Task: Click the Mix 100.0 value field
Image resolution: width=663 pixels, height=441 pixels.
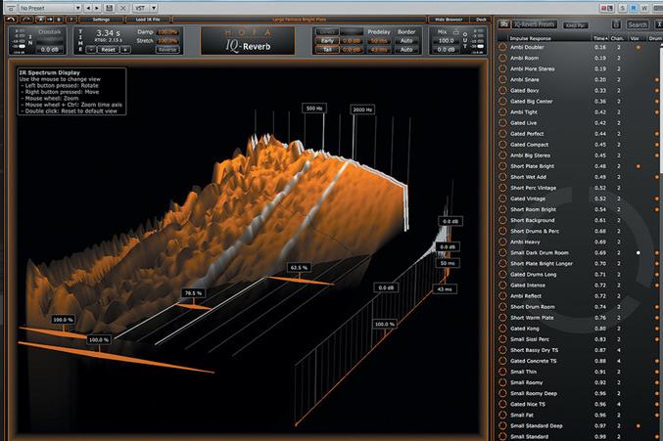Action: click(446, 41)
